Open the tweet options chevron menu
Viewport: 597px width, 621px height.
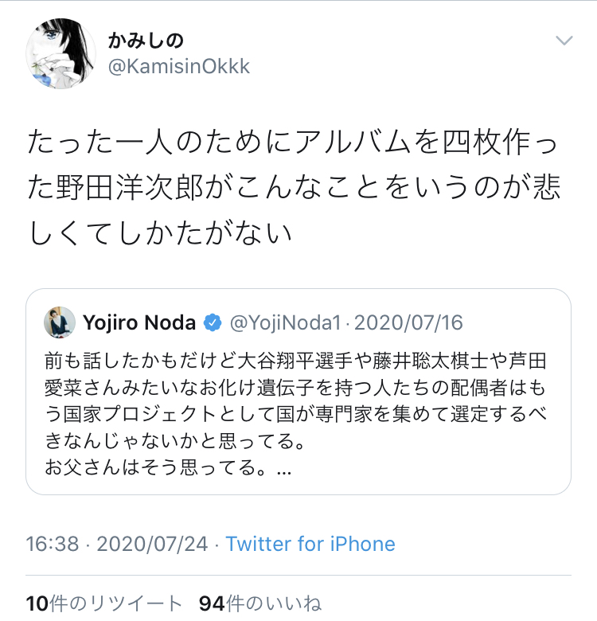coord(564,41)
